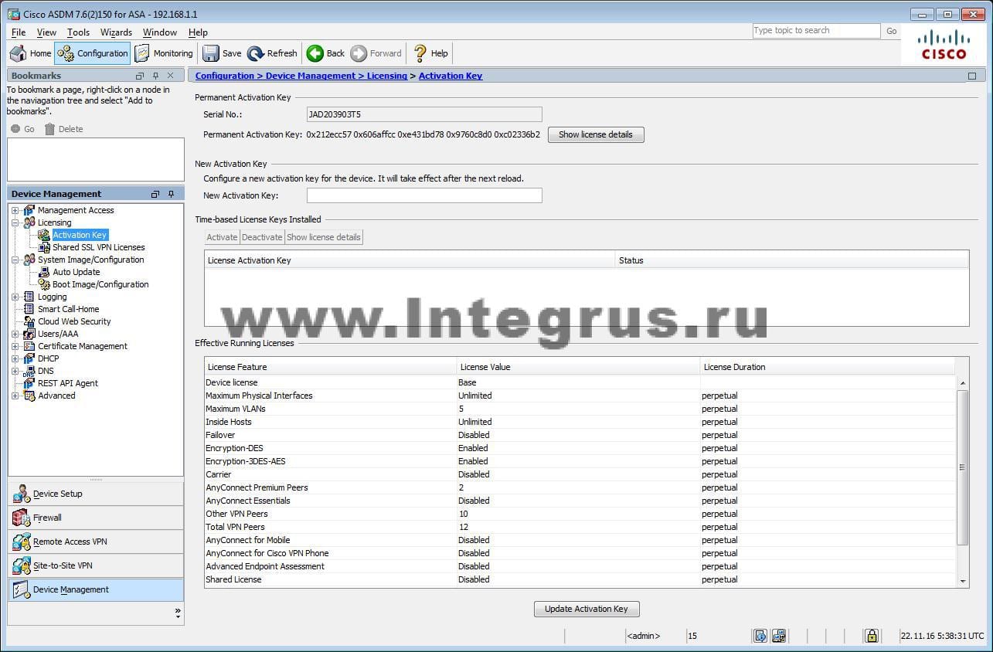Expand the DNS node
This screenshot has height=652, width=993.
pos(15,371)
